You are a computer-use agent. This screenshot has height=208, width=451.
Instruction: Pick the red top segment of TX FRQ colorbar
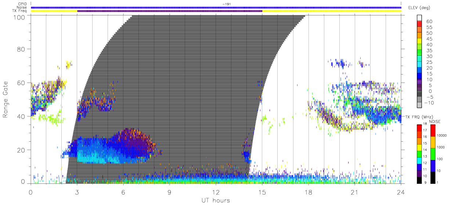click(x=419, y=128)
